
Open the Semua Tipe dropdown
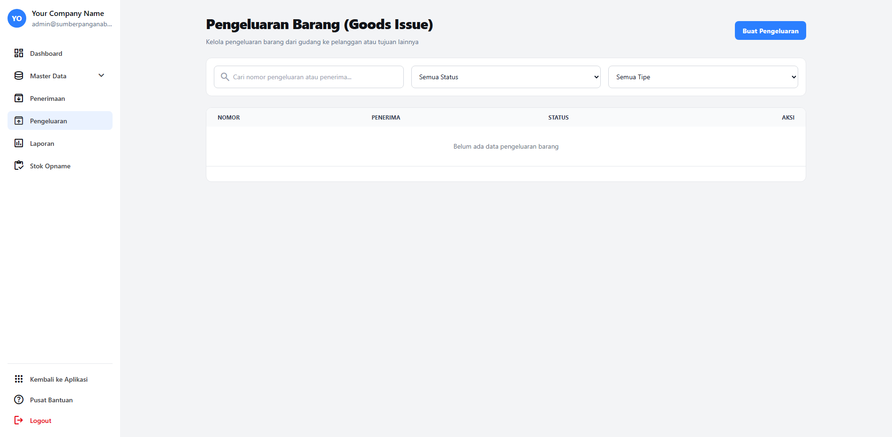[703, 77]
